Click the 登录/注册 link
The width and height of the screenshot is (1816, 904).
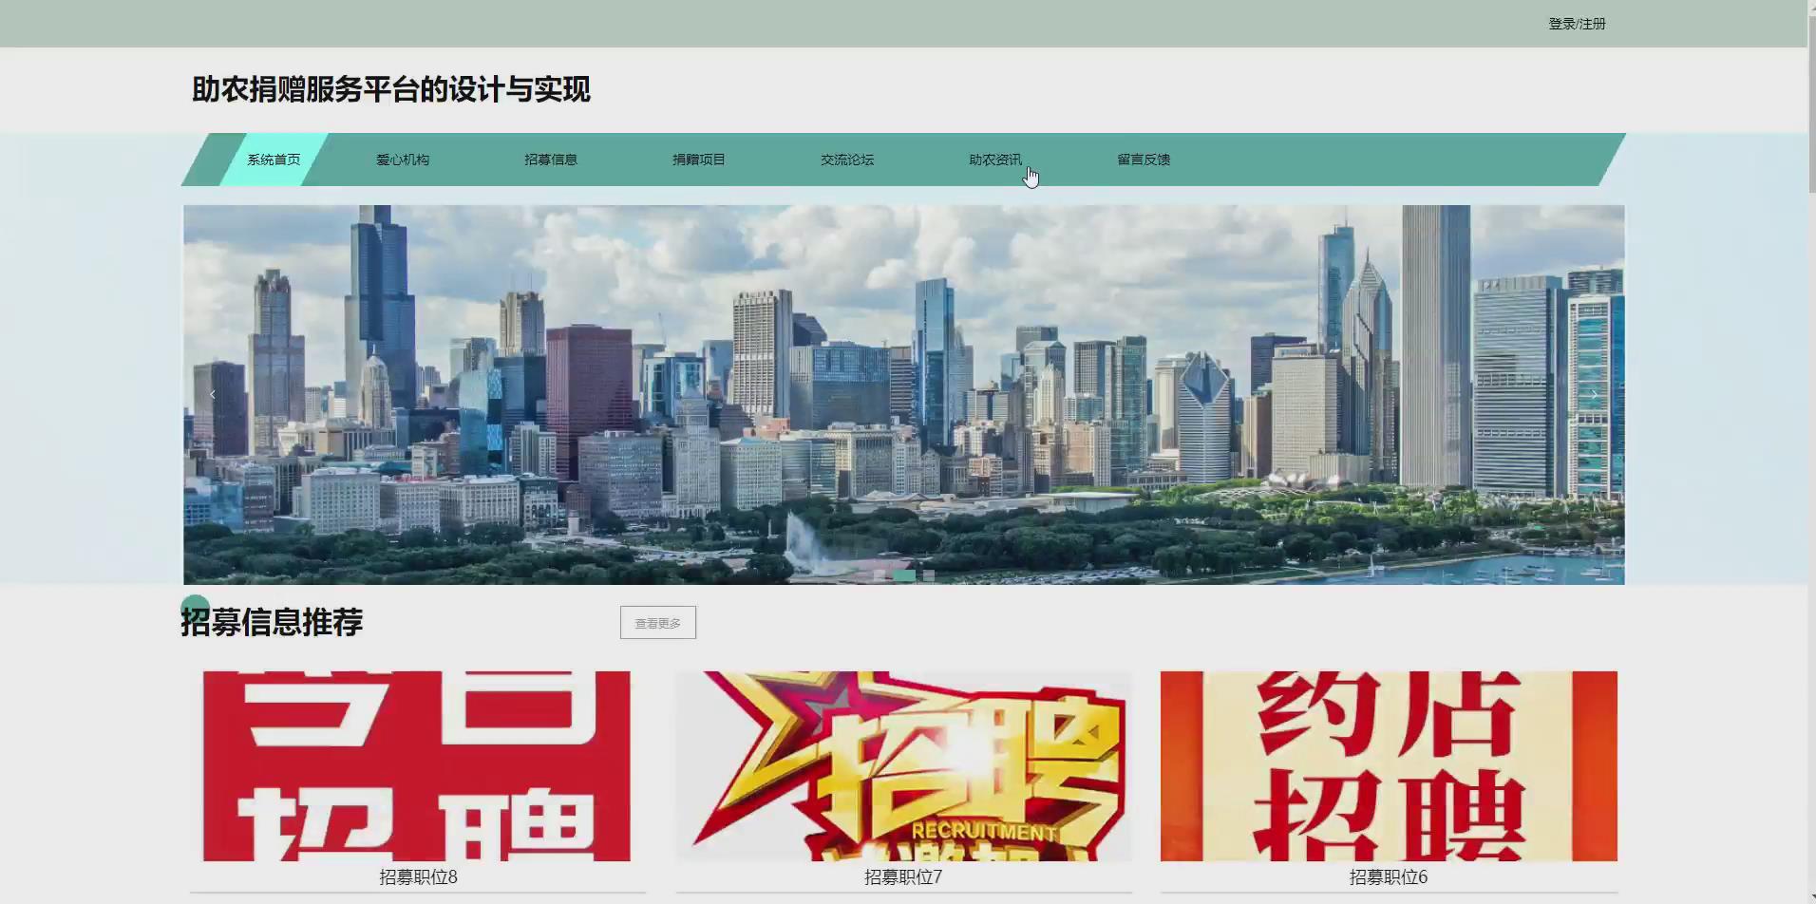(1577, 23)
